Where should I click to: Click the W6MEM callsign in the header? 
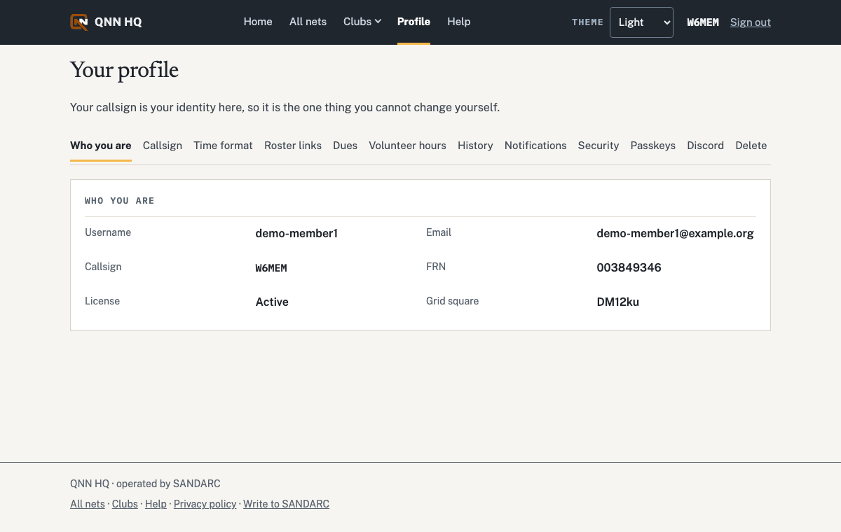click(x=703, y=22)
